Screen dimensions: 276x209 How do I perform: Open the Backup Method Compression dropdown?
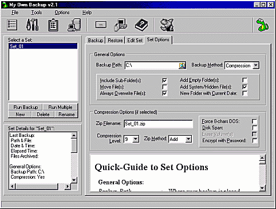click(x=256, y=65)
